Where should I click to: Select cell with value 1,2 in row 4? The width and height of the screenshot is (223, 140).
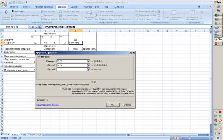click(x=36, y=43)
